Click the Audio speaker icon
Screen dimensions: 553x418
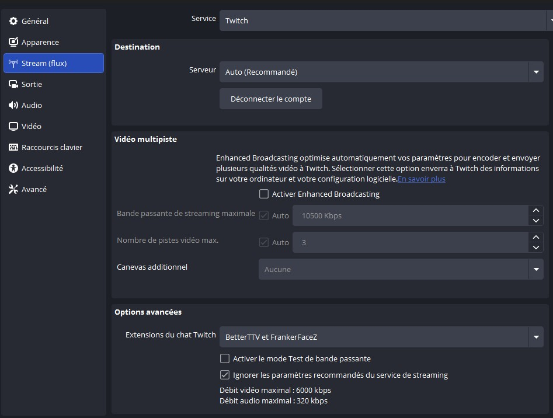[13, 105]
